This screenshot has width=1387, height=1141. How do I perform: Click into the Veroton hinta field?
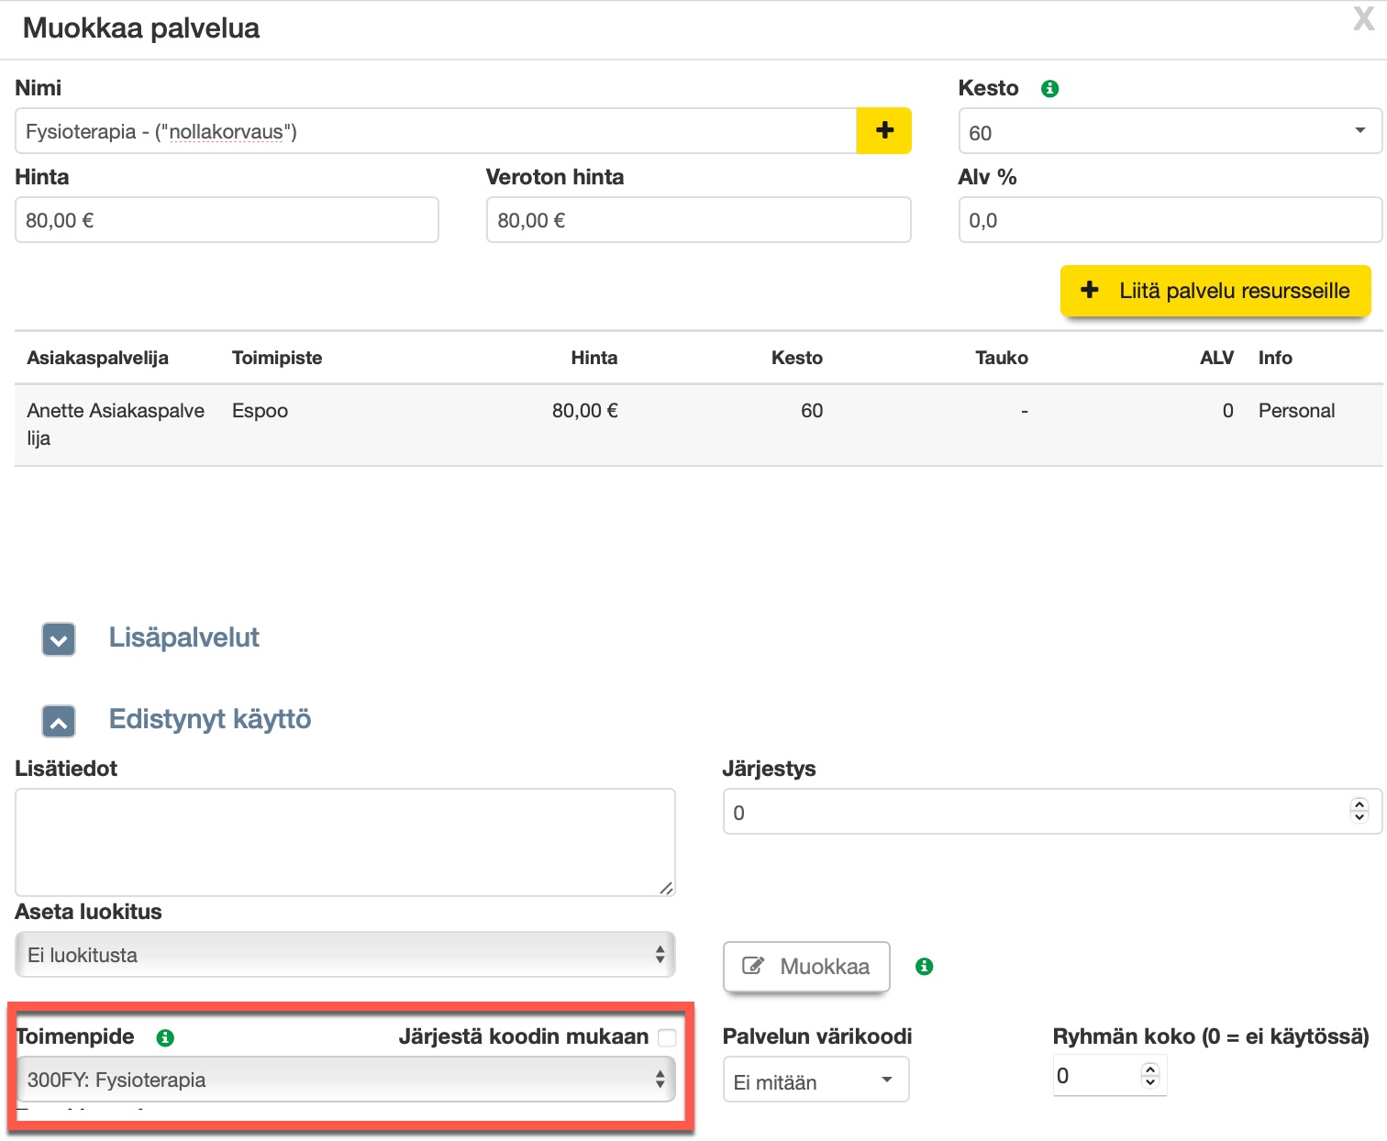[x=697, y=220]
